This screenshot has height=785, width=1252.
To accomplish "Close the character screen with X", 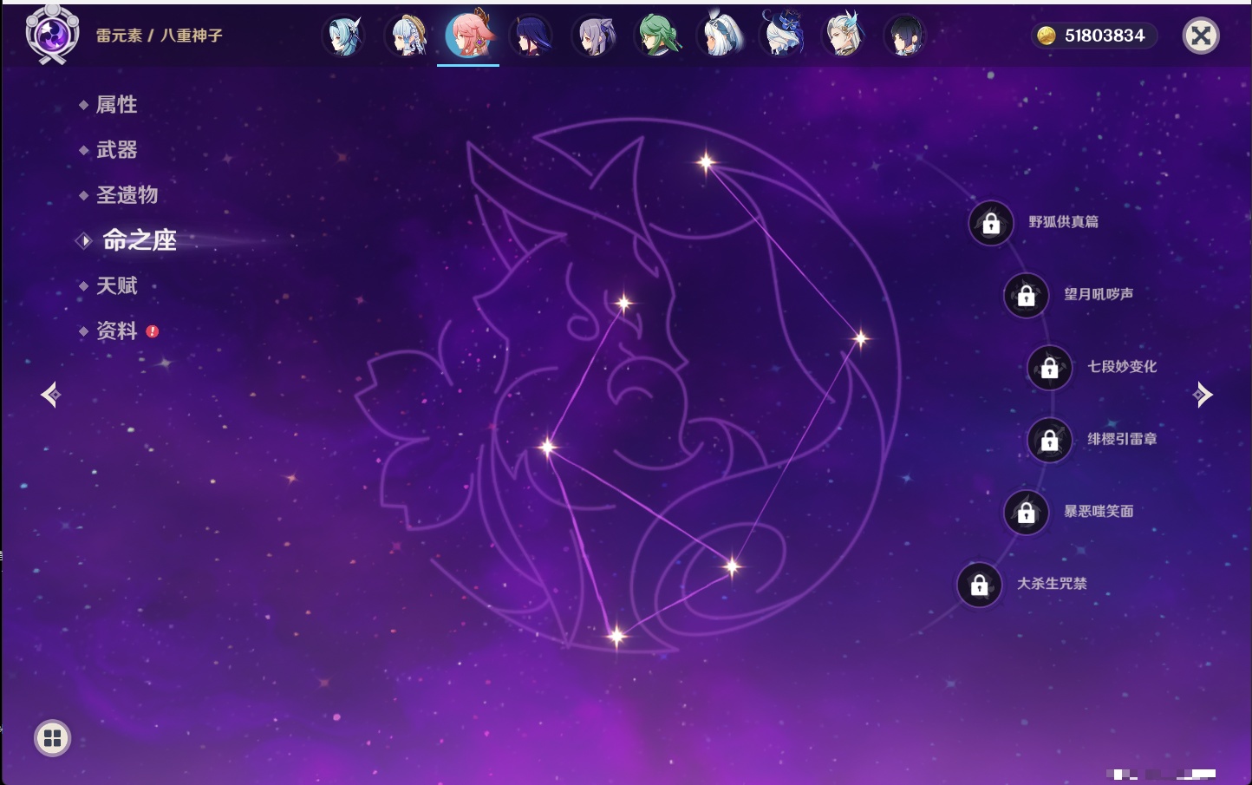I will pos(1201,36).
